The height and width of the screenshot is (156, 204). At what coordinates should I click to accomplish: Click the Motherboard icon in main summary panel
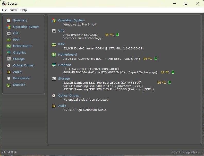(x=54, y=55)
